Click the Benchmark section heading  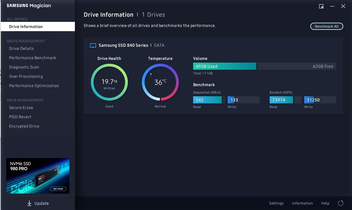tap(204, 85)
